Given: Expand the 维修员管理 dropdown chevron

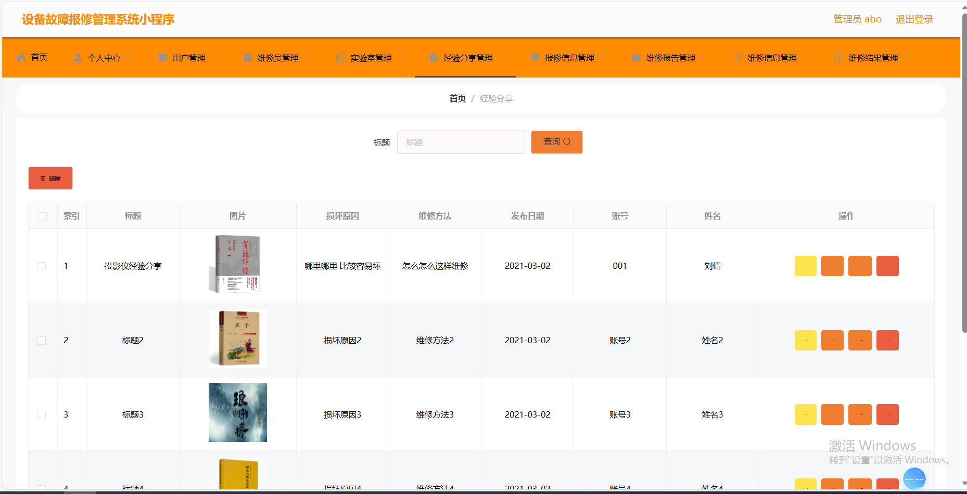Looking at the screenshot, I should pyautogui.click(x=307, y=57).
